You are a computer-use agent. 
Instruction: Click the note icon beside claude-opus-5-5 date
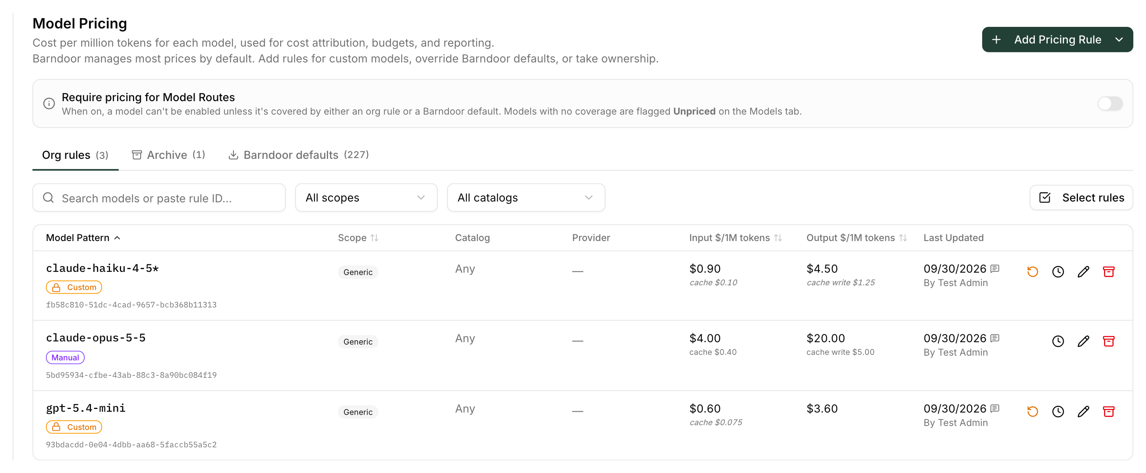point(995,338)
